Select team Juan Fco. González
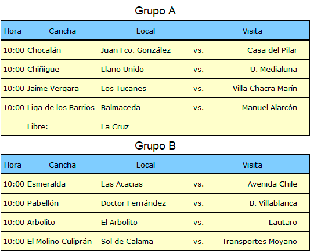This screenshot has height=251, width=310. pyautogui.click(x=136, y=50)
